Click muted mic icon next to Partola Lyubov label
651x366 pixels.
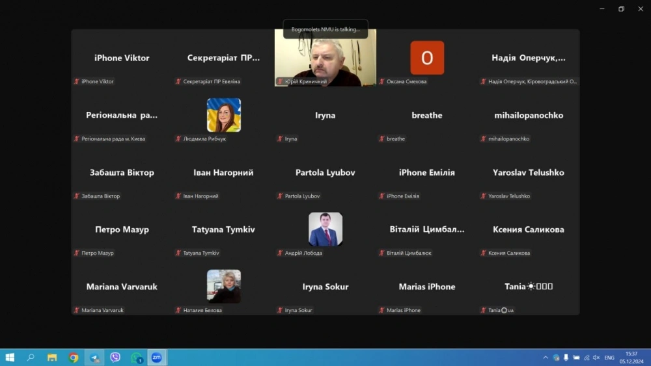(x=280, y=196)
